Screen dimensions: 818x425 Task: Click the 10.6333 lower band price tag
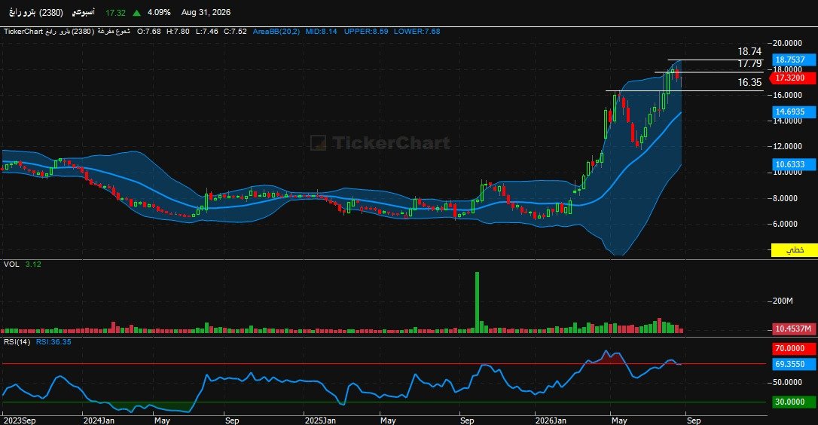793,164
